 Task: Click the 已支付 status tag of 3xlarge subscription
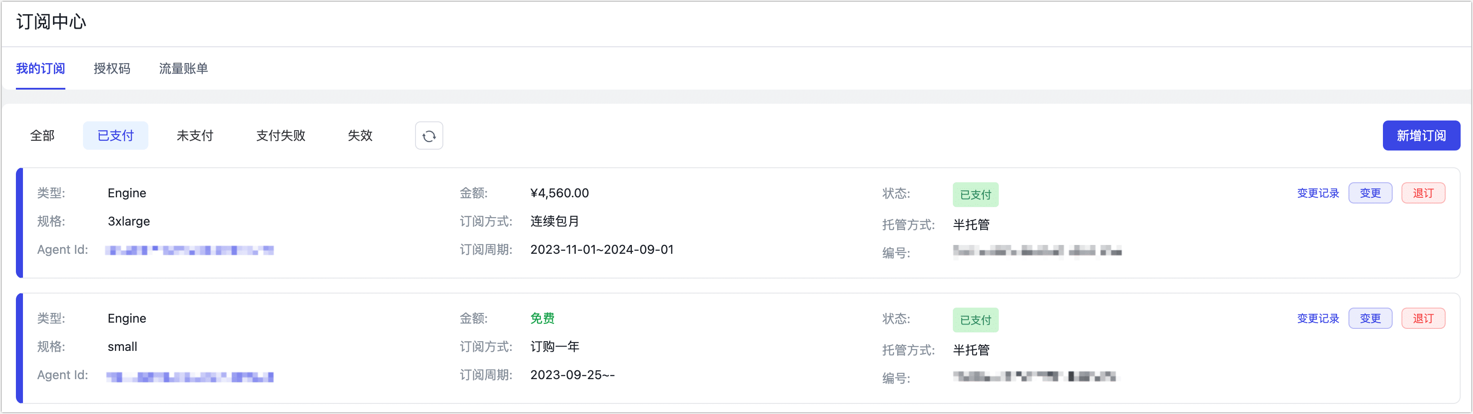975,195
